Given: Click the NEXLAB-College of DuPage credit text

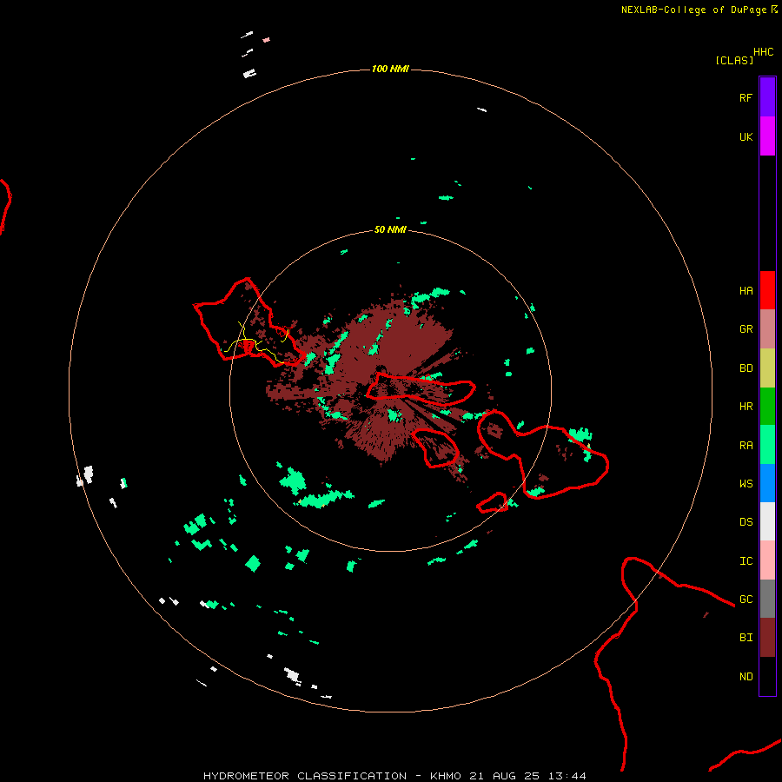Looking at the screenshot, I should (x=693, y=10).
